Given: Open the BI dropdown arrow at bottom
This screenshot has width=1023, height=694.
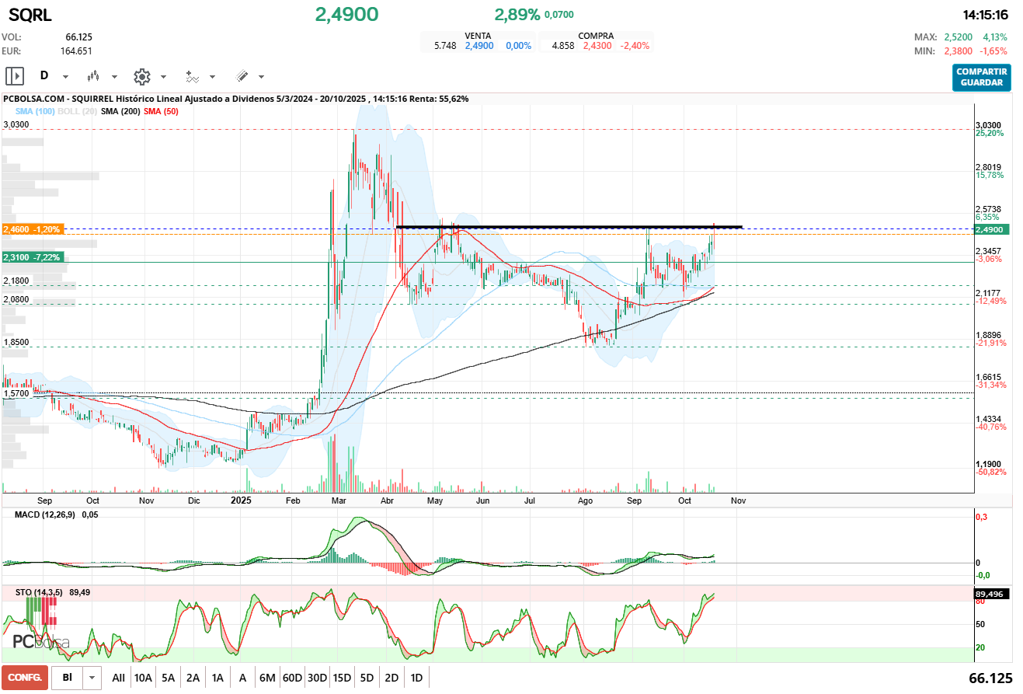Looking at the screenshot, I should click(92, 678).
